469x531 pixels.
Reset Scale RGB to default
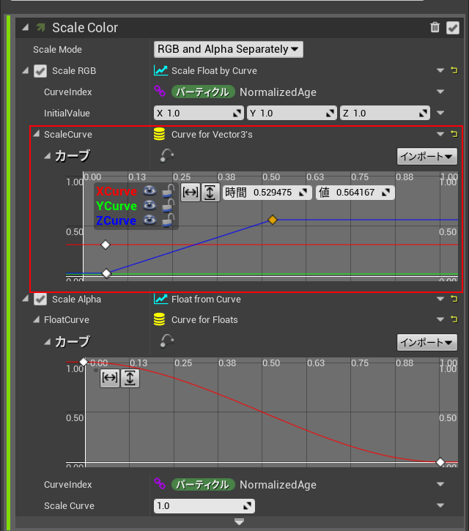click(454, 70)
